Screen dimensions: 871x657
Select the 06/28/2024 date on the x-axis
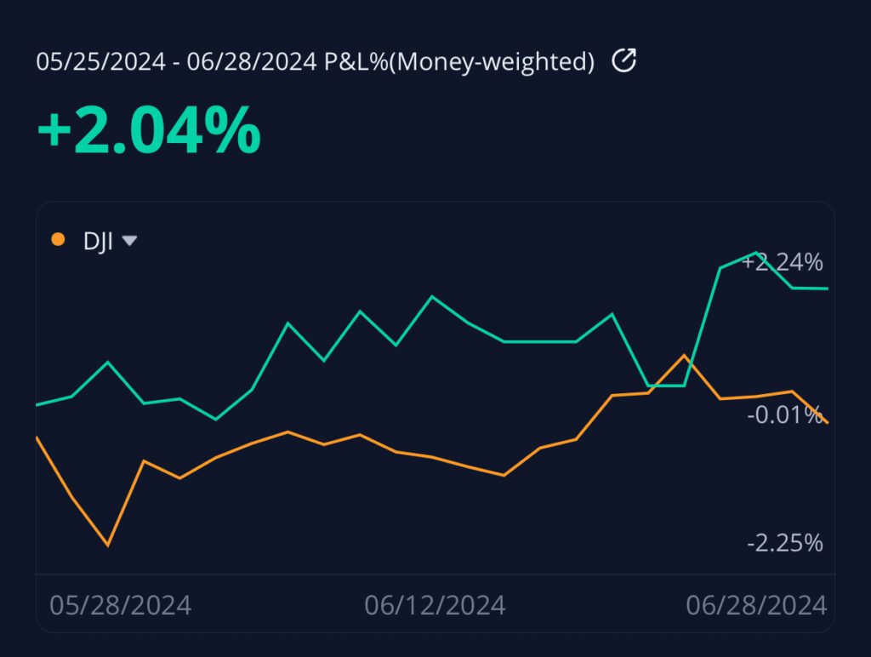(756, 605)
